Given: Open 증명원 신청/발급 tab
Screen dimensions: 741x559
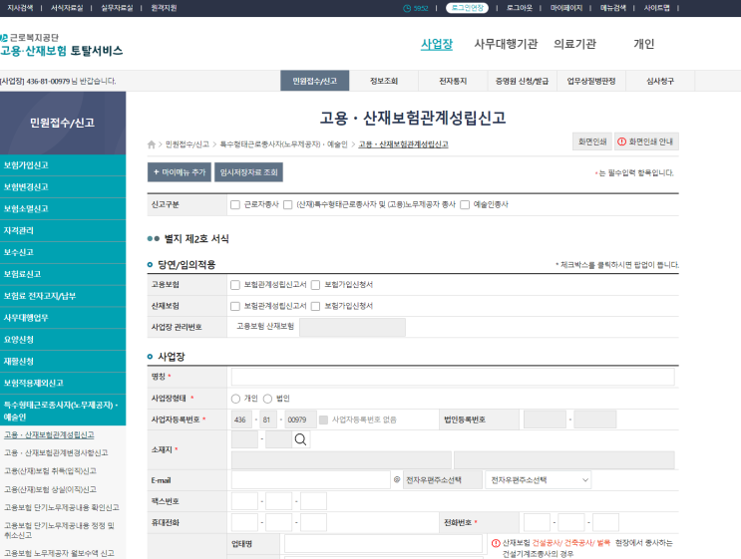Looking at the screenshot, I should 522,81.
